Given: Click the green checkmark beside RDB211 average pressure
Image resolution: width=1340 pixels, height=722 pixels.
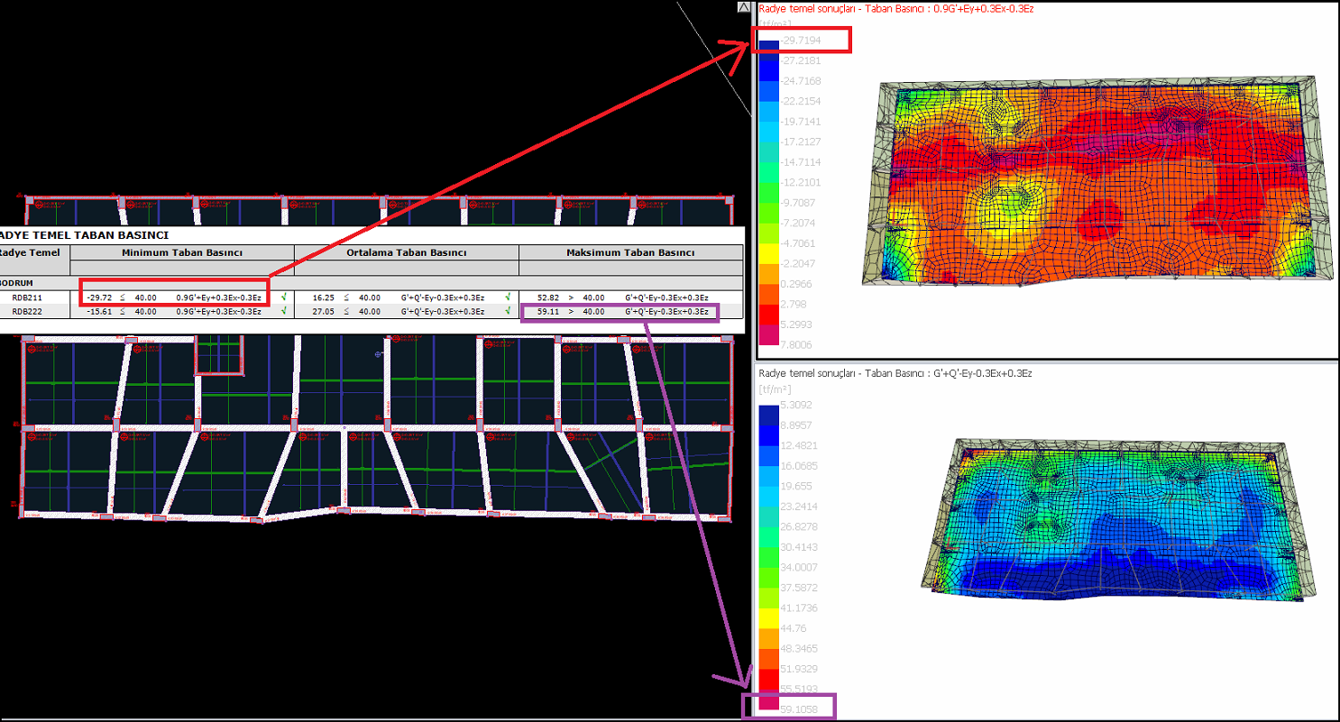Looking at the screenshot, I should pos(508,297).
